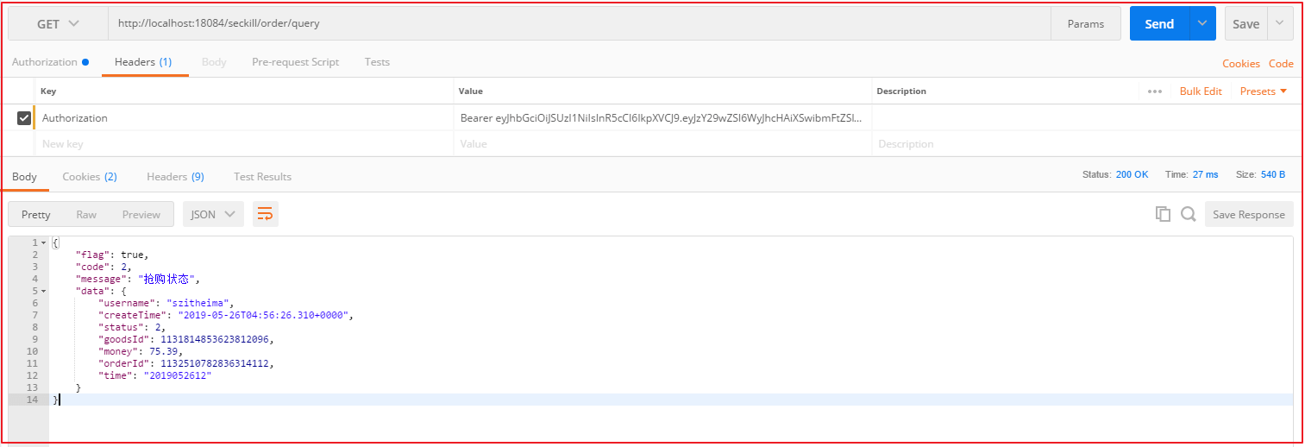The height and width of the screenshot is (447, 1305).
Task: Open the GET method dropdown
Action: [x=58, y=24]
